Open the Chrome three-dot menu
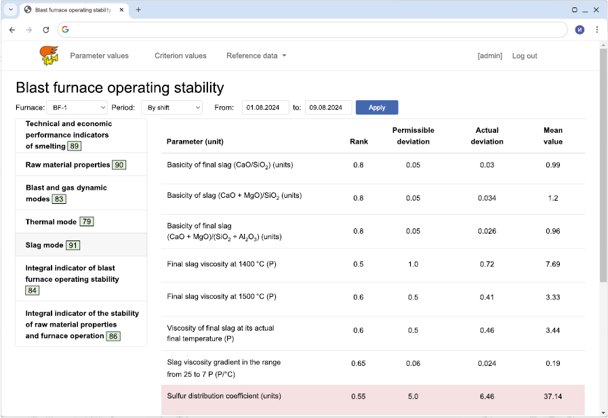This screenshot has width=608, height=418. [596, 30]
